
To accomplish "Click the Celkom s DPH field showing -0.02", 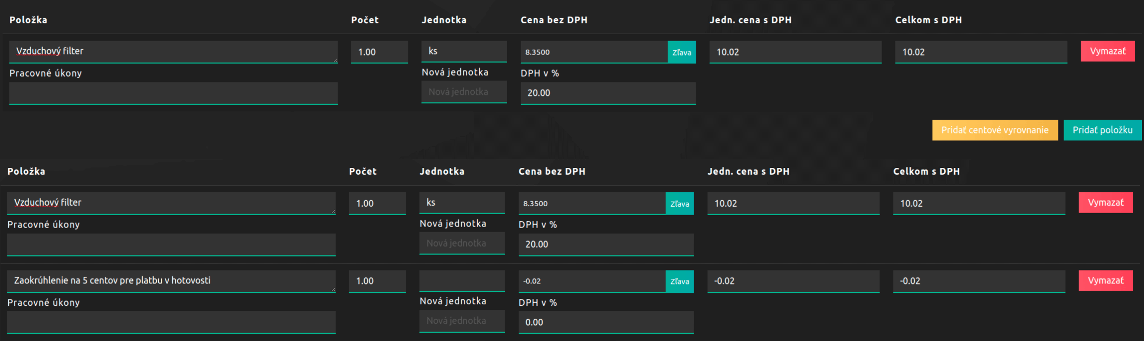I will coord(979,281).
